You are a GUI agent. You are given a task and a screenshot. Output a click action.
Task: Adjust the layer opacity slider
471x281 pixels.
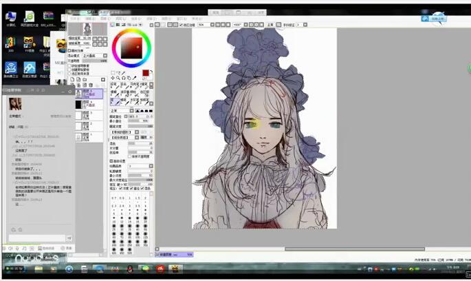coord(95,61)
